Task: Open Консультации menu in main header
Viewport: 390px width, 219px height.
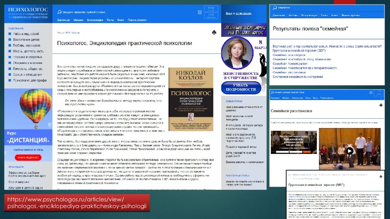Action: pyautogui.click(x=95, y=20)
